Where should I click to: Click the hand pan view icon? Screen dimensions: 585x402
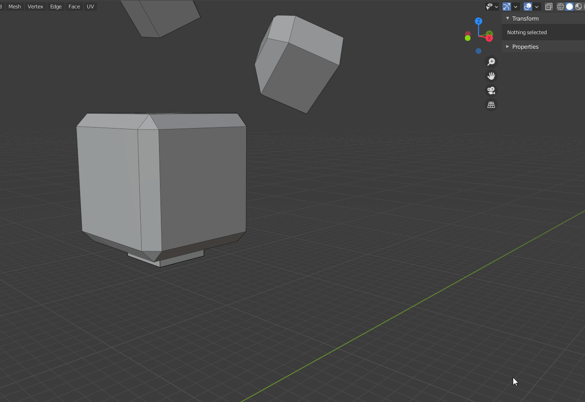(491, 76)
